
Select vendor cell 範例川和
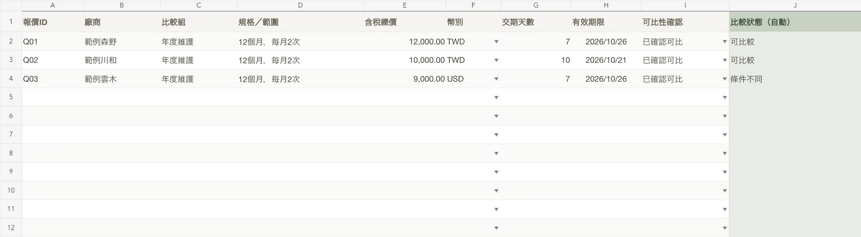[122, 60]
